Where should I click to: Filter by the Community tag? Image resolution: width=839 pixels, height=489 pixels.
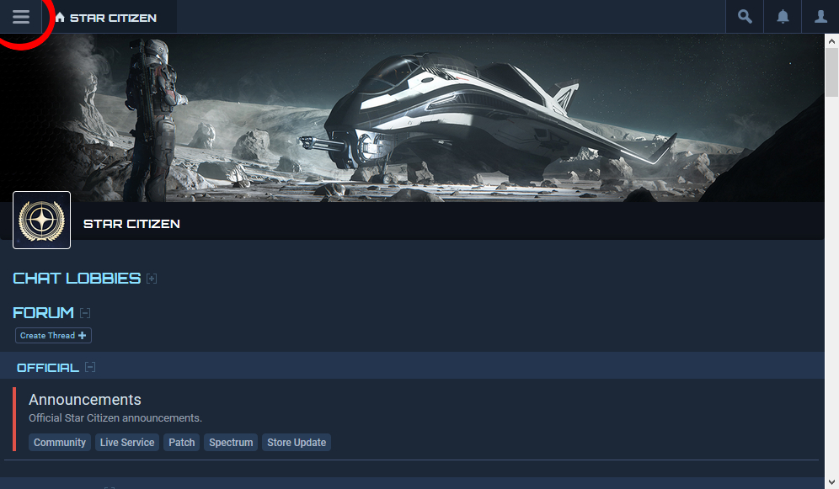(60, 443)
